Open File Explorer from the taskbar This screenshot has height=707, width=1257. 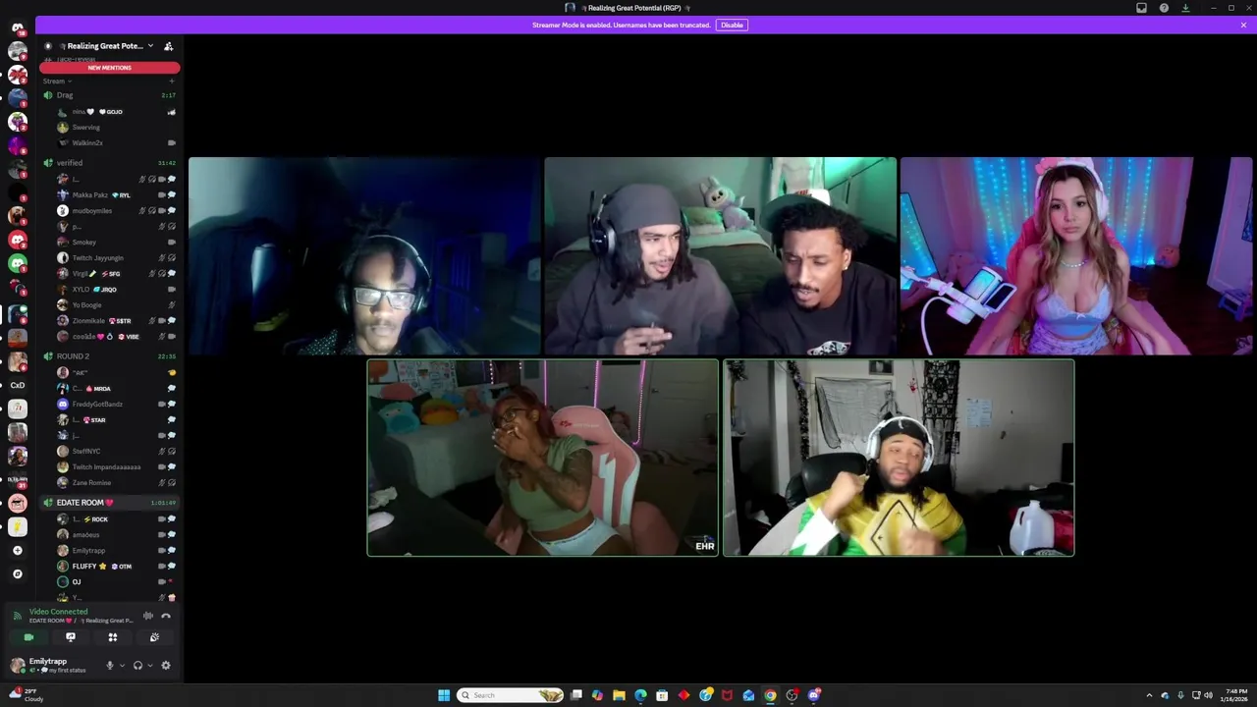coord(619,695)
